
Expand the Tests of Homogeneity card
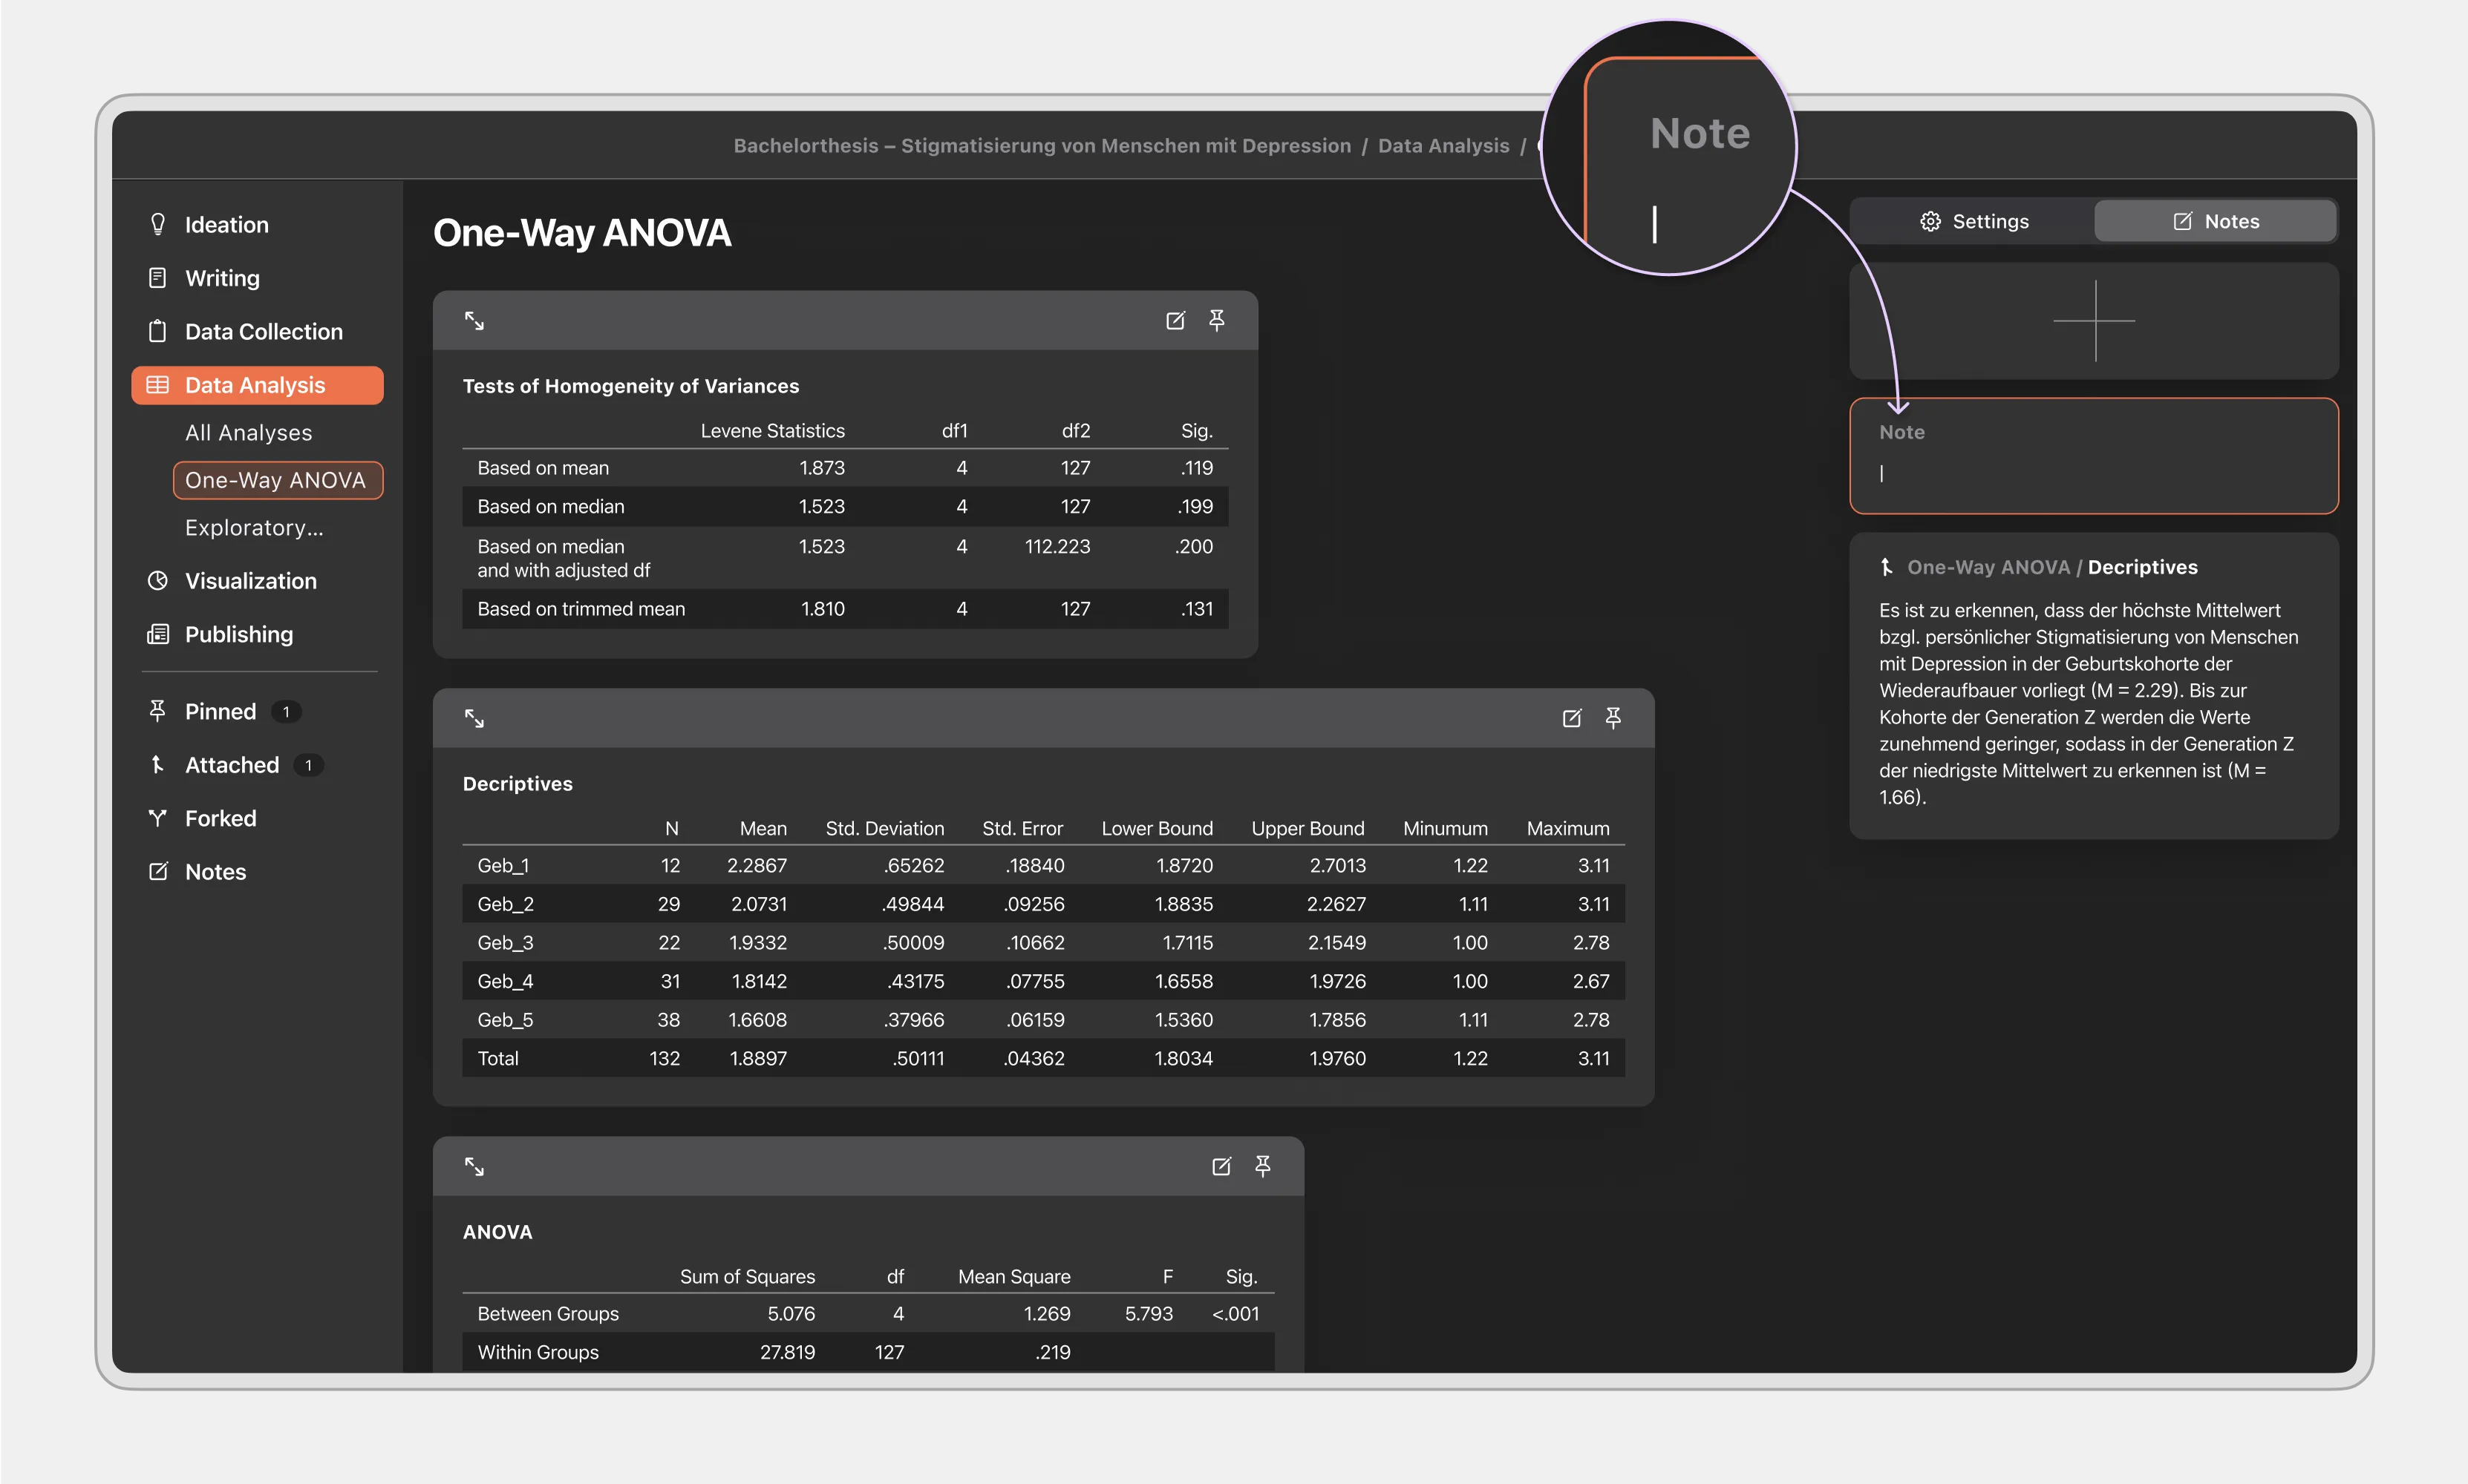pyautogui.click(x=474, y=321)
